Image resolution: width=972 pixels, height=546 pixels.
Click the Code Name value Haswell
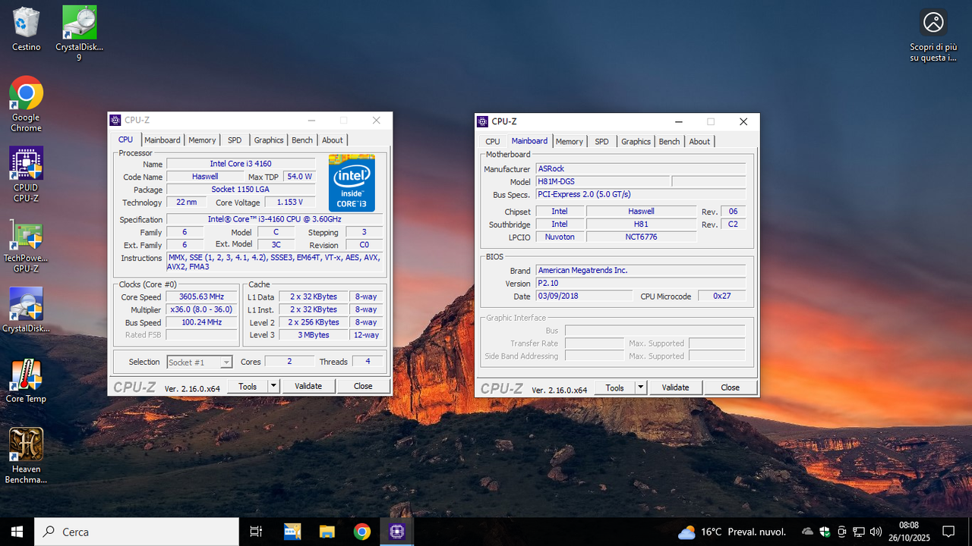coord(205,177)
